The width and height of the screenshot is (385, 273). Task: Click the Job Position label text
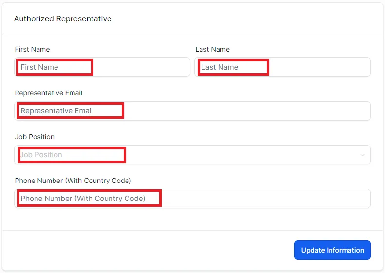pyautogui.click(x=35, y=137)
